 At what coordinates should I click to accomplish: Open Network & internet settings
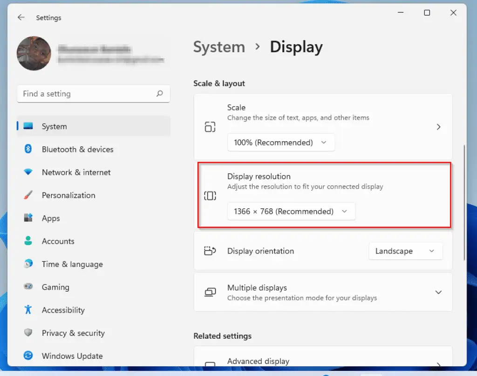pos(28,172)
